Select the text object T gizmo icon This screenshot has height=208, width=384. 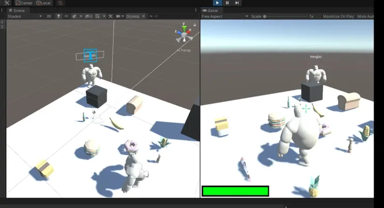pos(90,55)
